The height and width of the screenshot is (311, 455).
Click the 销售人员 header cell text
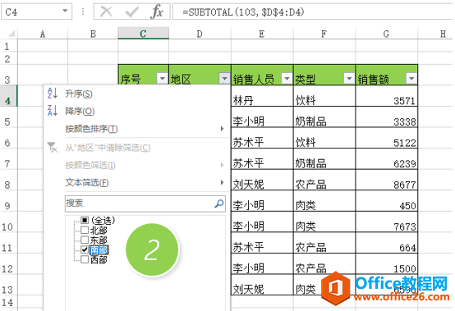pyautogui.click(x=253, y=79)
